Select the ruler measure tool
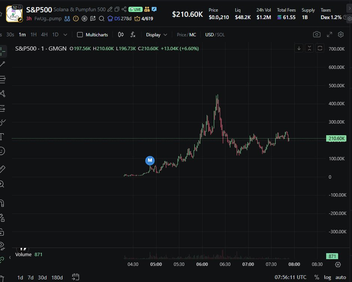Screen dimensions: 352x282 click(2, 169)
